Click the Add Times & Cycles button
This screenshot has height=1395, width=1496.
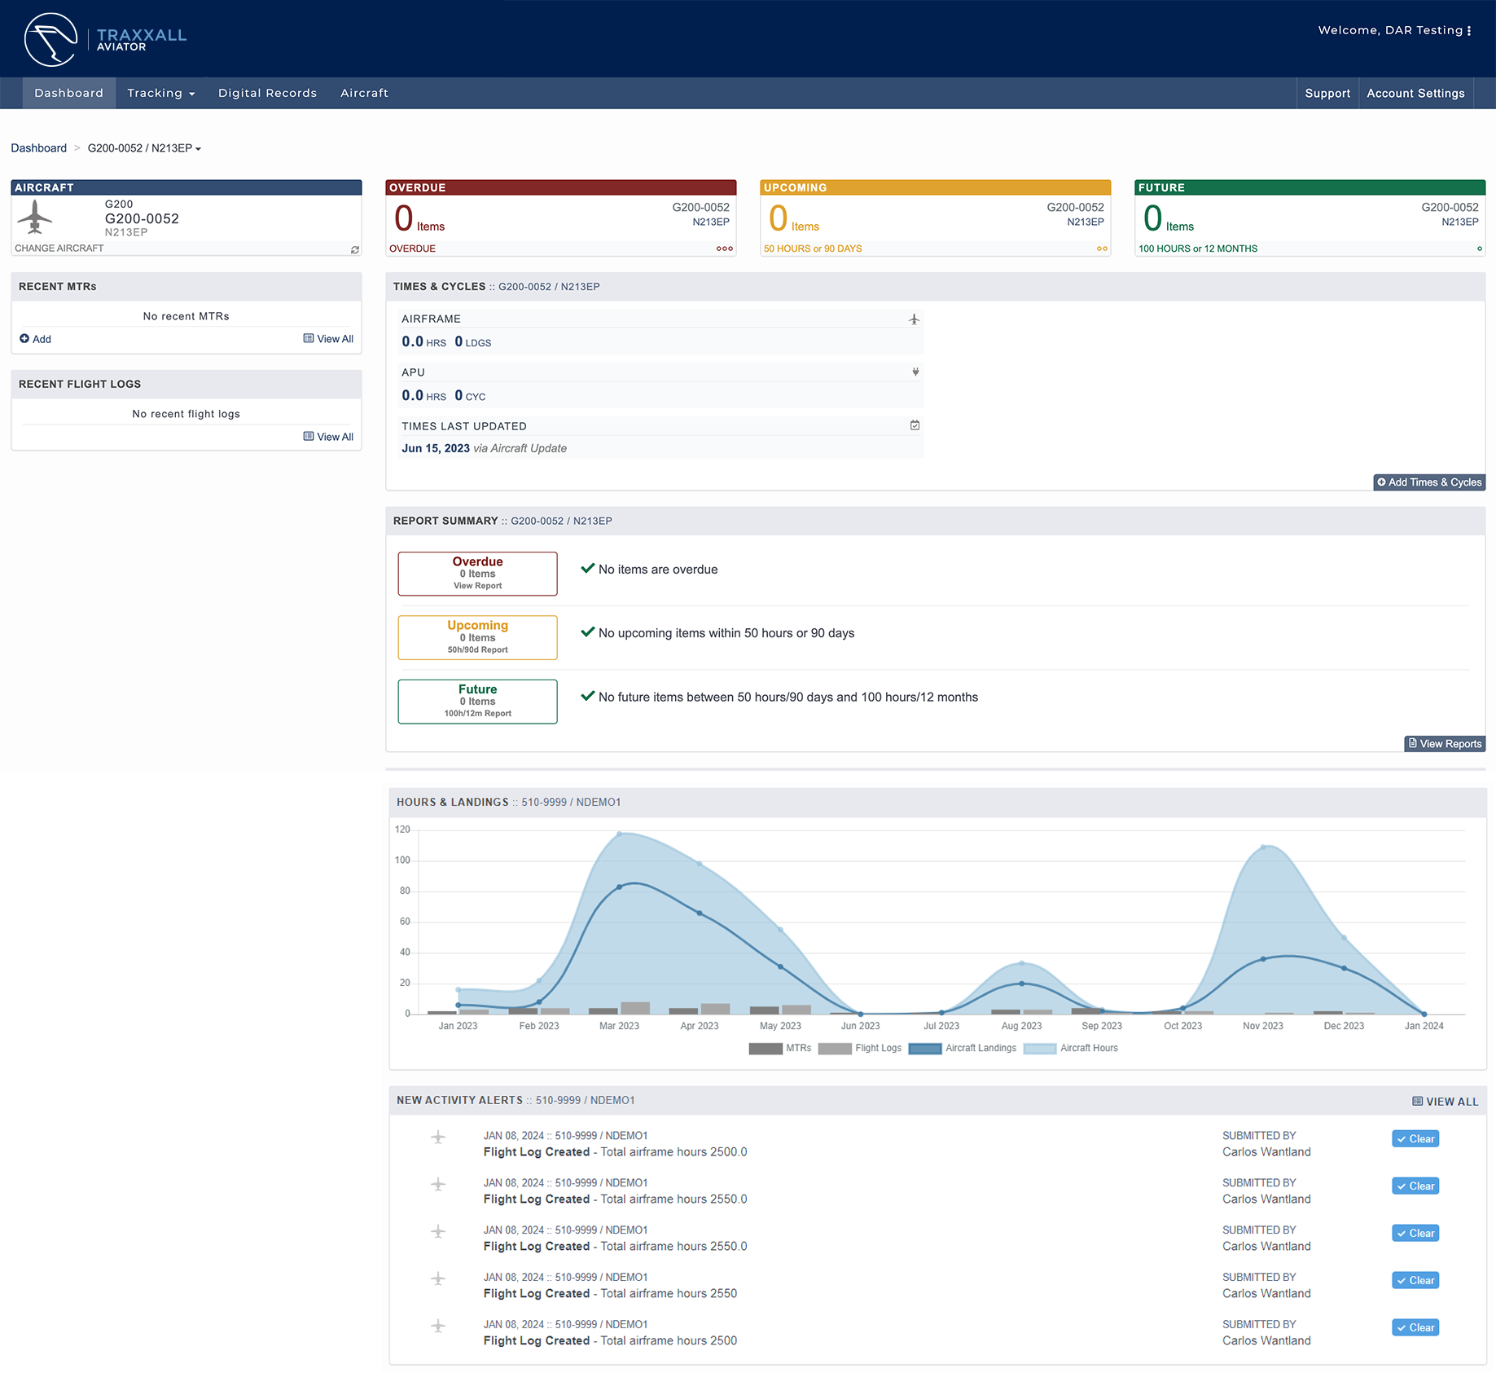(x=1429, y=482)
